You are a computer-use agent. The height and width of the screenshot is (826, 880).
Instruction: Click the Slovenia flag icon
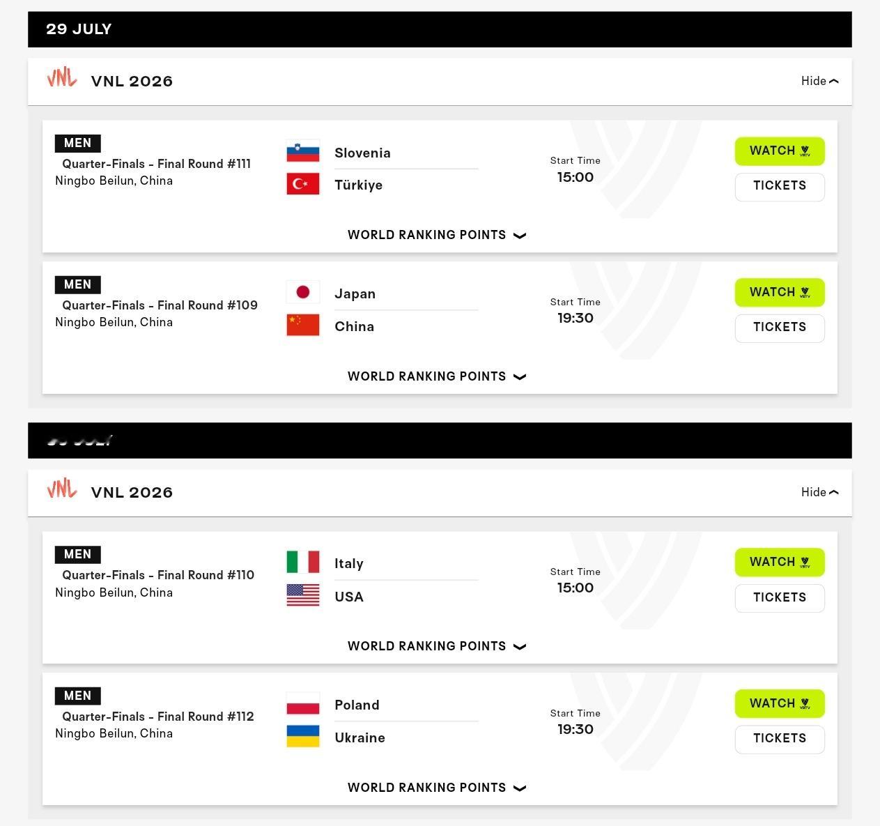click(x=303, y=152)
